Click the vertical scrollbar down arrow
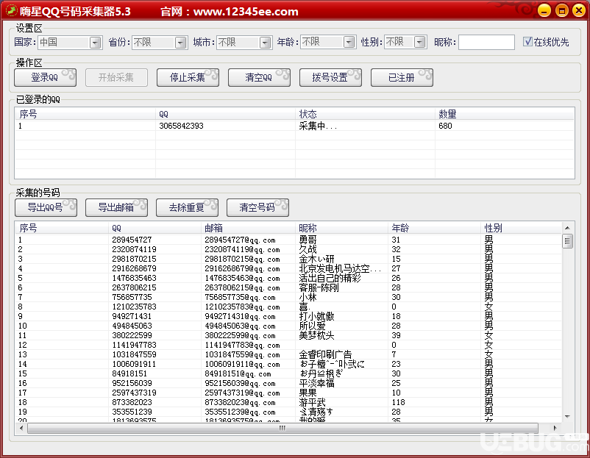 (x=567, y=416)
